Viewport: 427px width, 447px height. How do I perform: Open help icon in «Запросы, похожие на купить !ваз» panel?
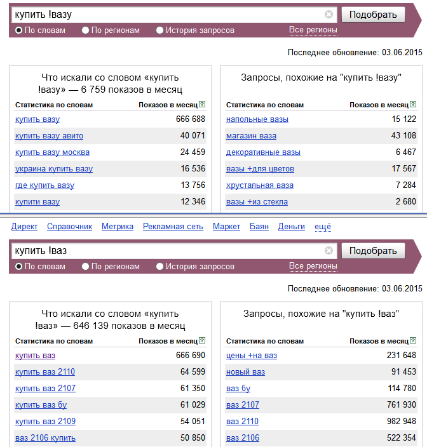pyautogui.click(x=413, y=340)
